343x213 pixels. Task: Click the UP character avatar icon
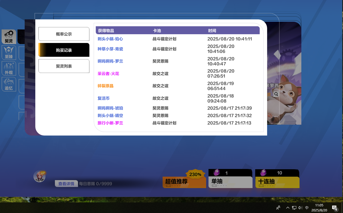click(x=40, y=176)
